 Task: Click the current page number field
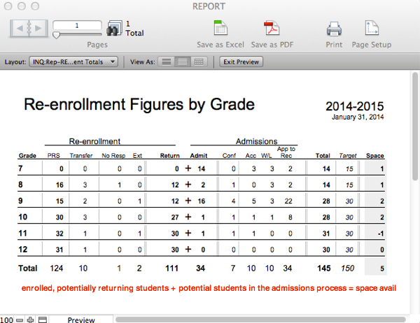[77, 25]
